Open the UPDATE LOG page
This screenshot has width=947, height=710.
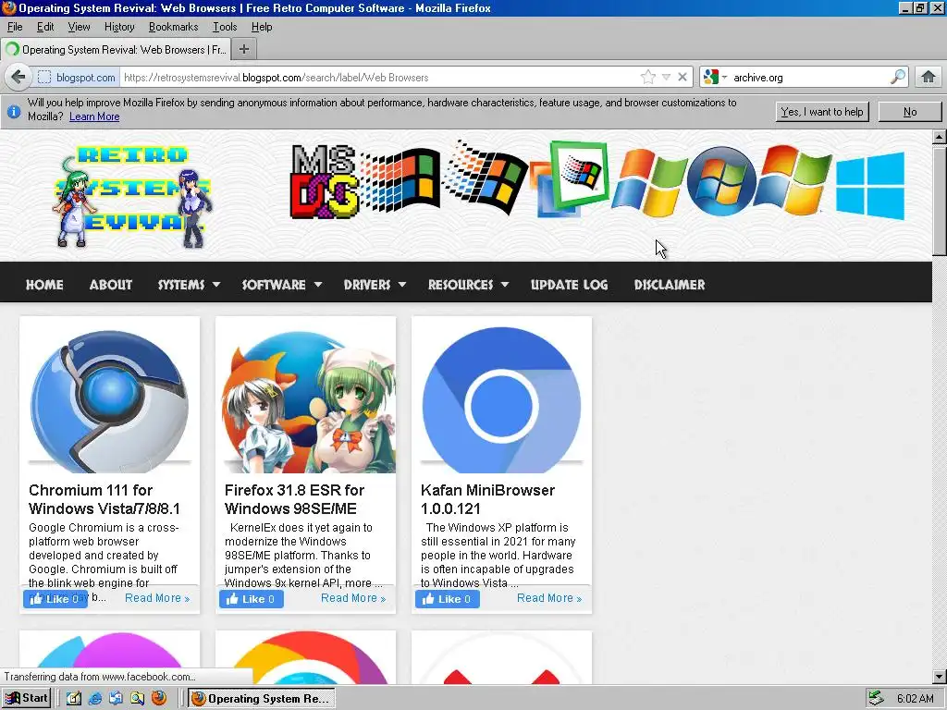[x=569, y=285]
